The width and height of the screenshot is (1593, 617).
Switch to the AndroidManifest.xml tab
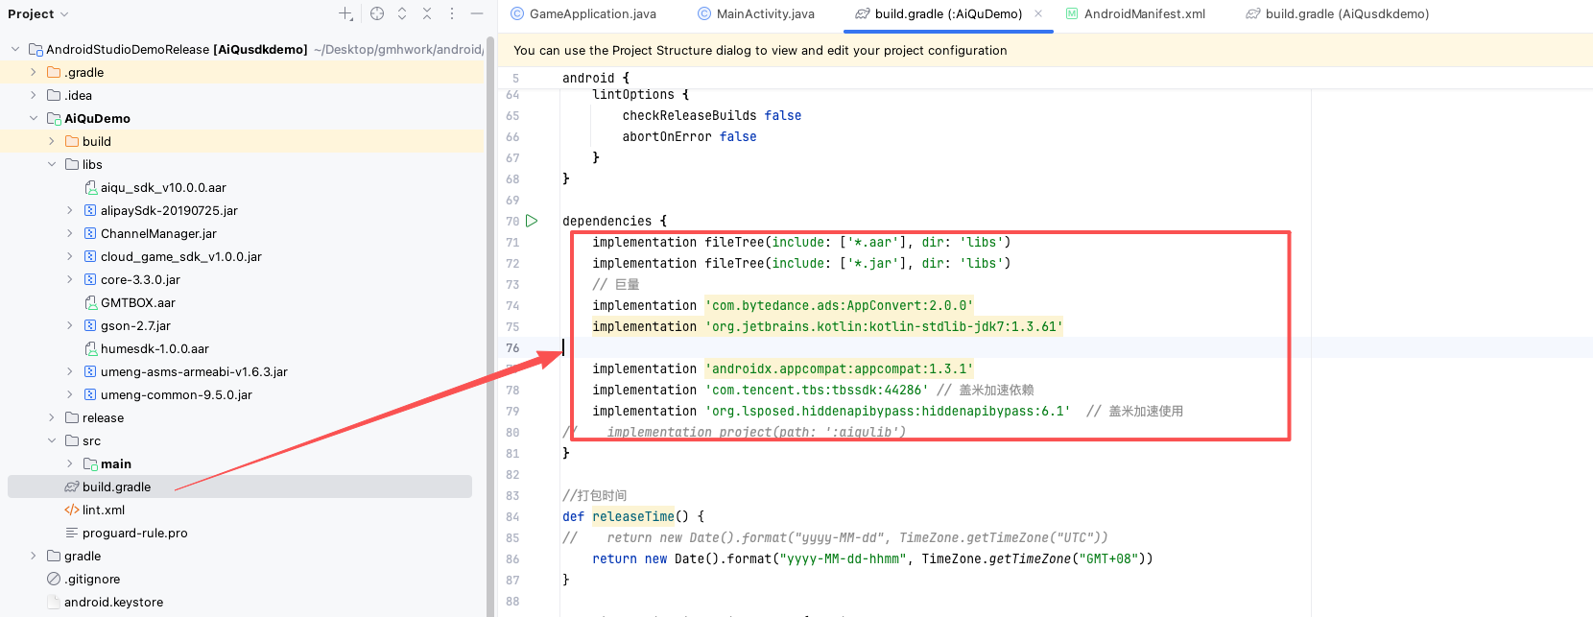coord(1144,14)
